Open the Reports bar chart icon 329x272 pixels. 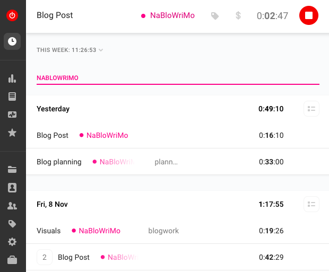pos(12,78)
